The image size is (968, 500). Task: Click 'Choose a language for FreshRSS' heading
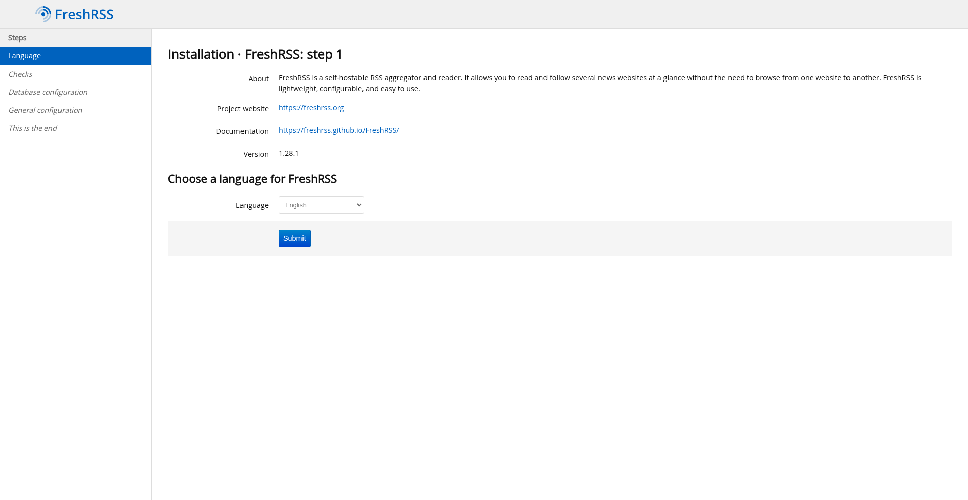coord(252,179)
